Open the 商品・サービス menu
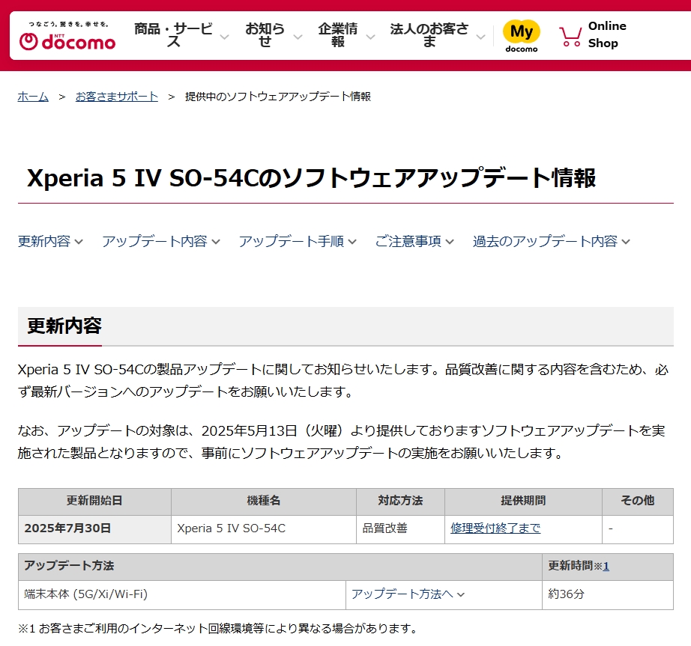691x646 pixels. 173,34
